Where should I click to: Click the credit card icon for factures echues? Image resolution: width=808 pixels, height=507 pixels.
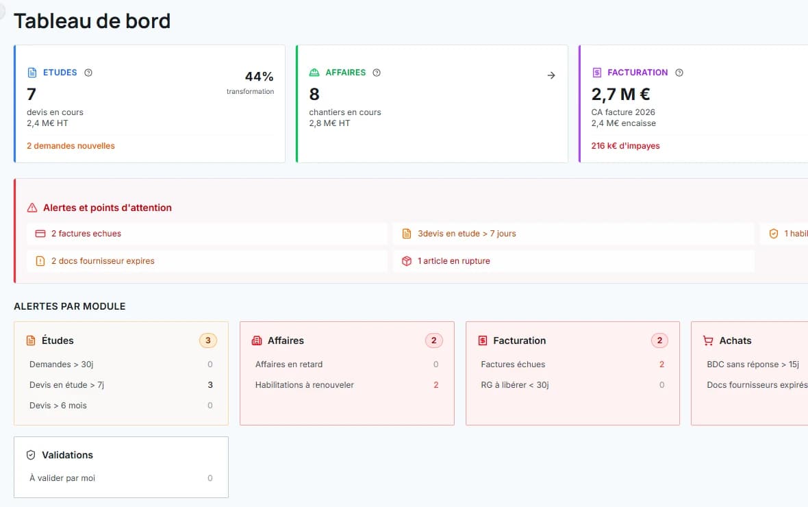(x=40, y=234)
